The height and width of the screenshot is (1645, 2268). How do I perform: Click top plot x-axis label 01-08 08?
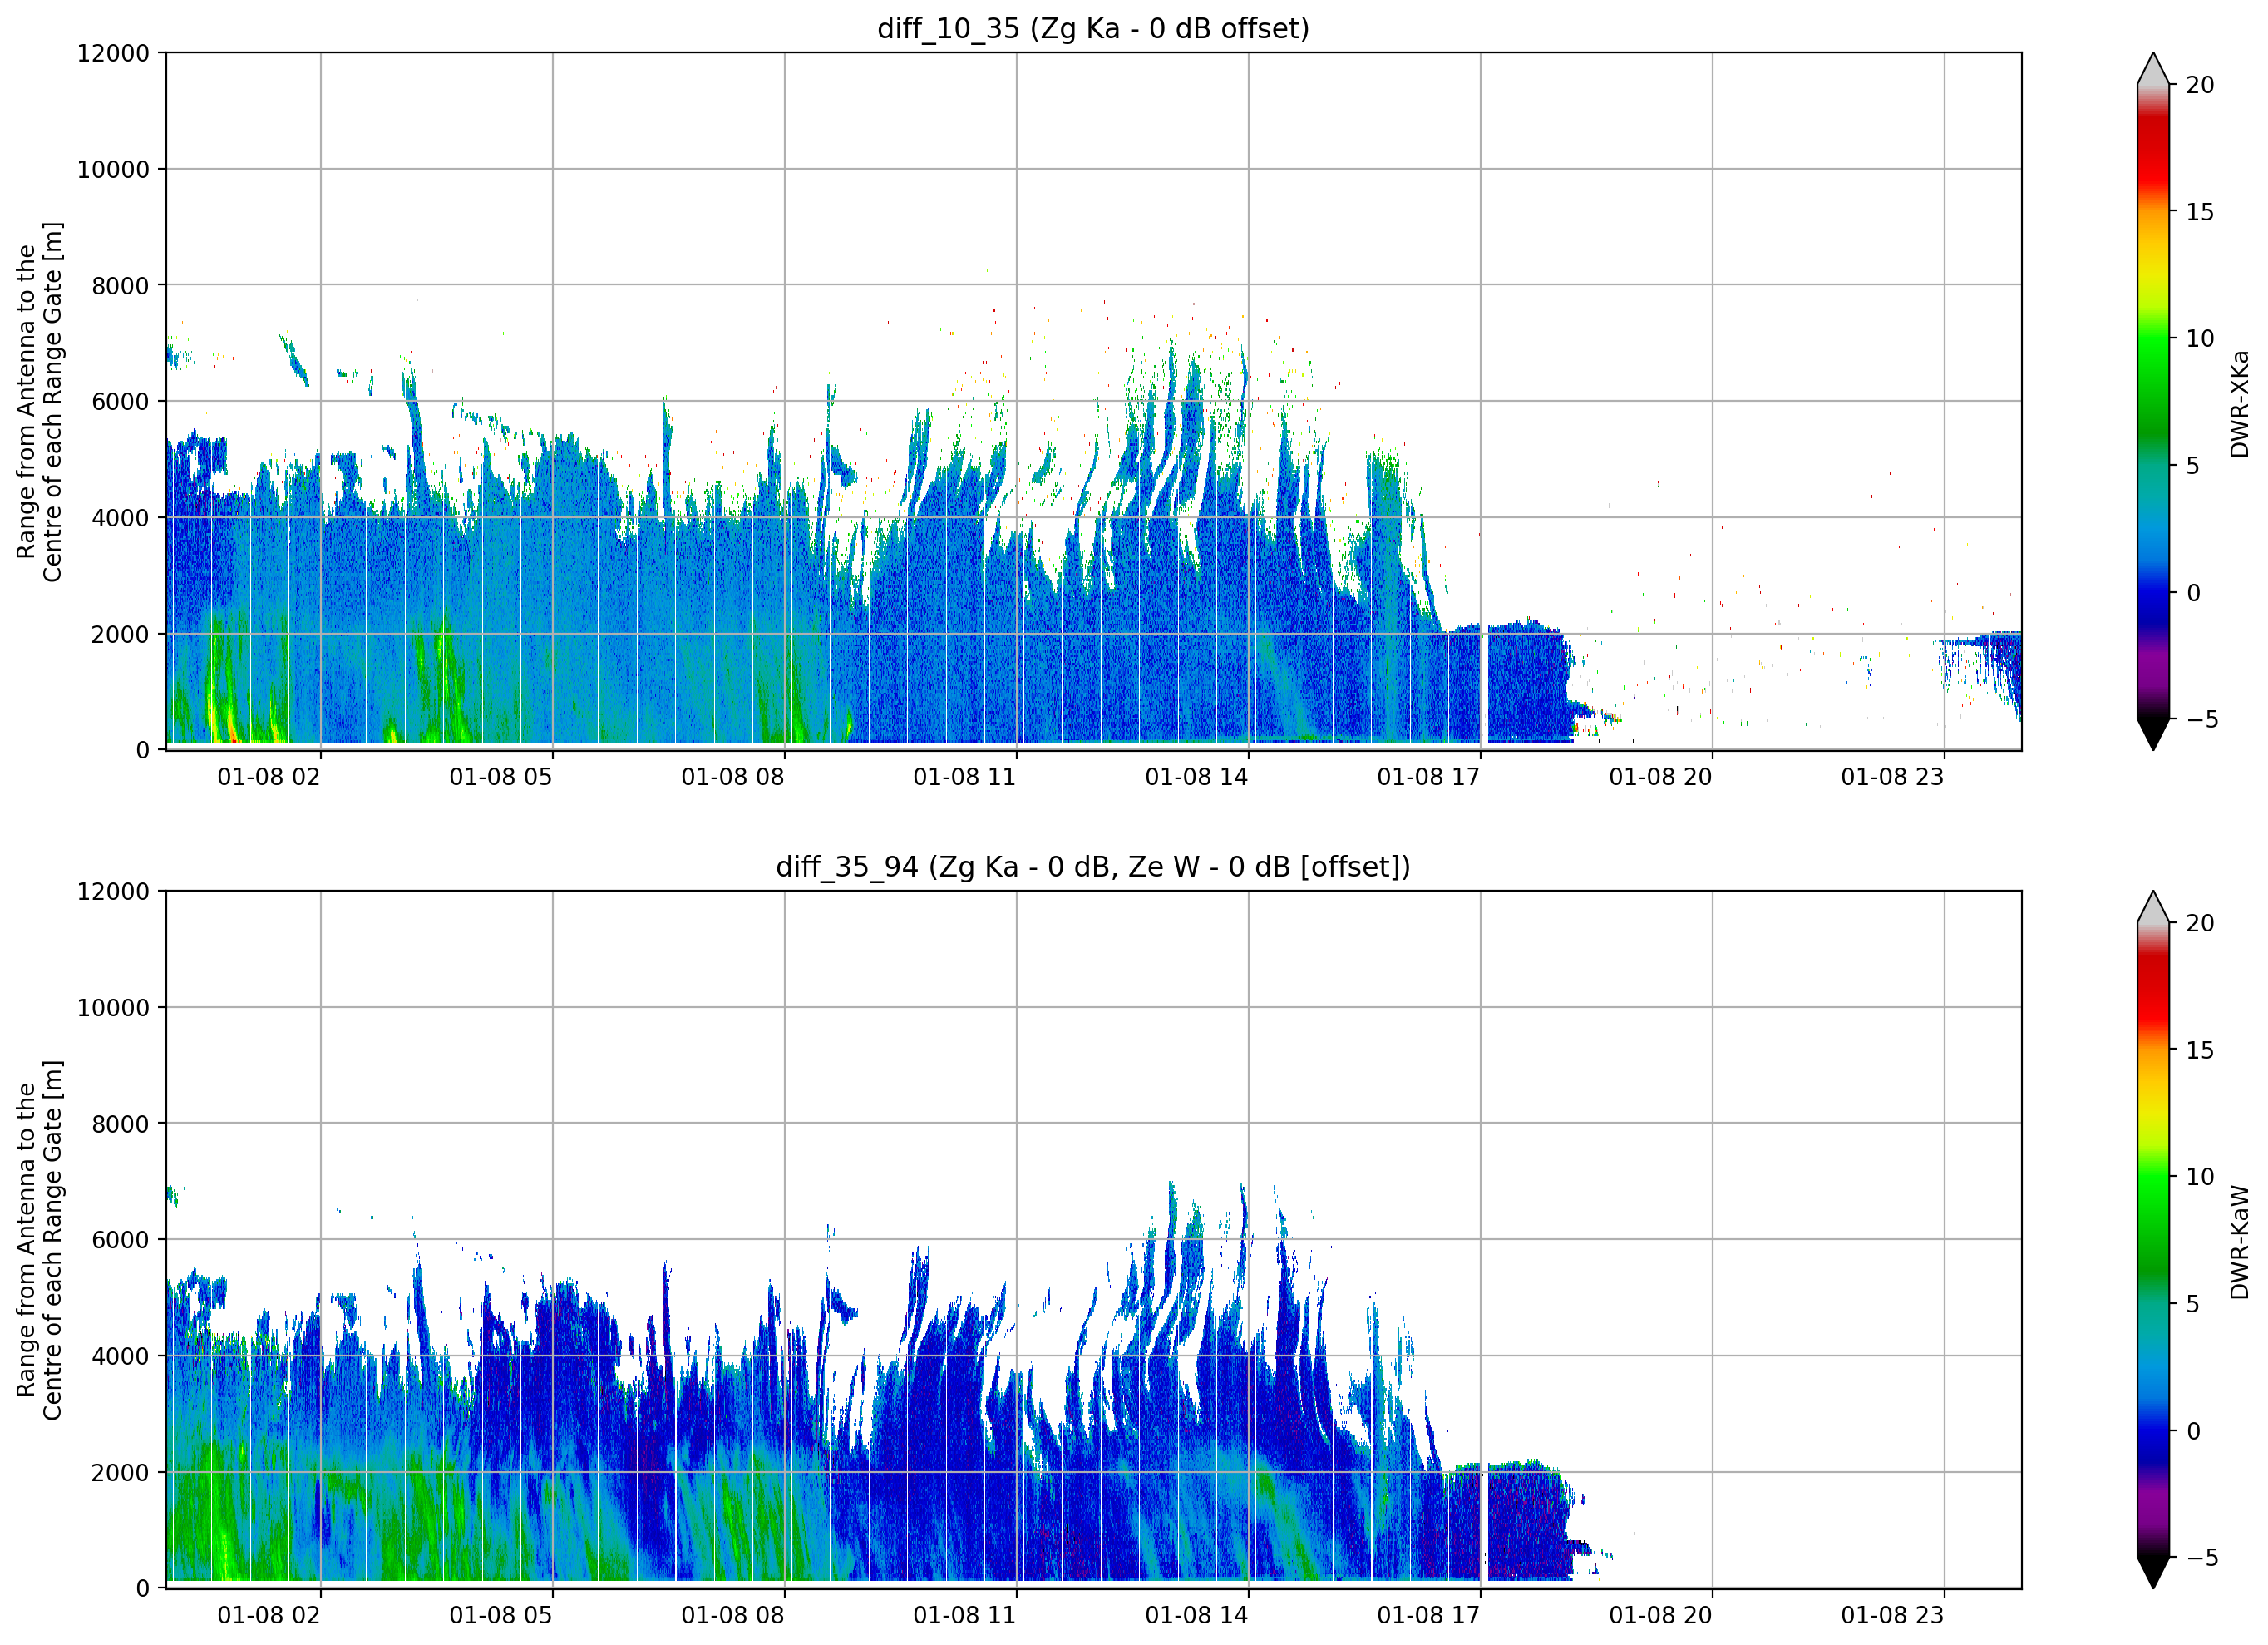click(x=733, y=778)
